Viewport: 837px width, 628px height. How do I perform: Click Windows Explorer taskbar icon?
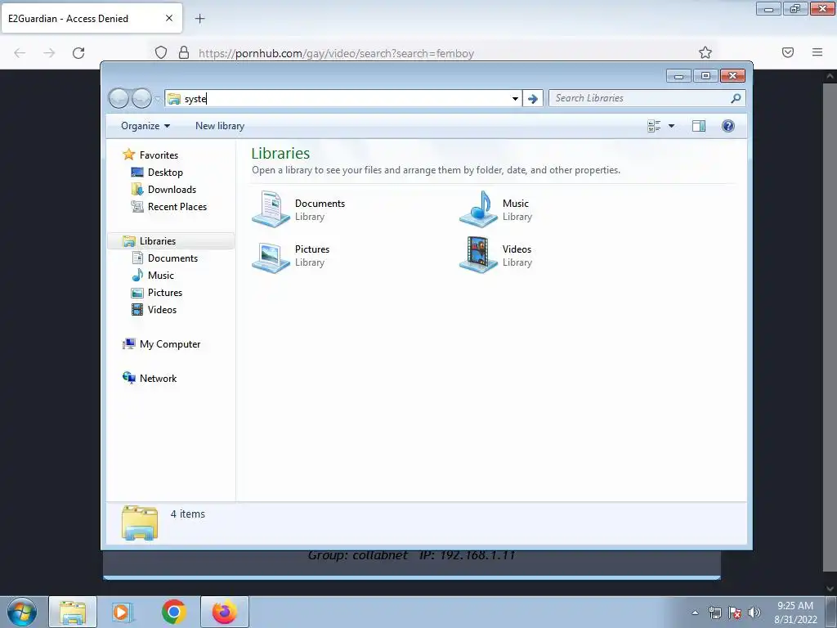pyautogui.click(x=73, y=612)
